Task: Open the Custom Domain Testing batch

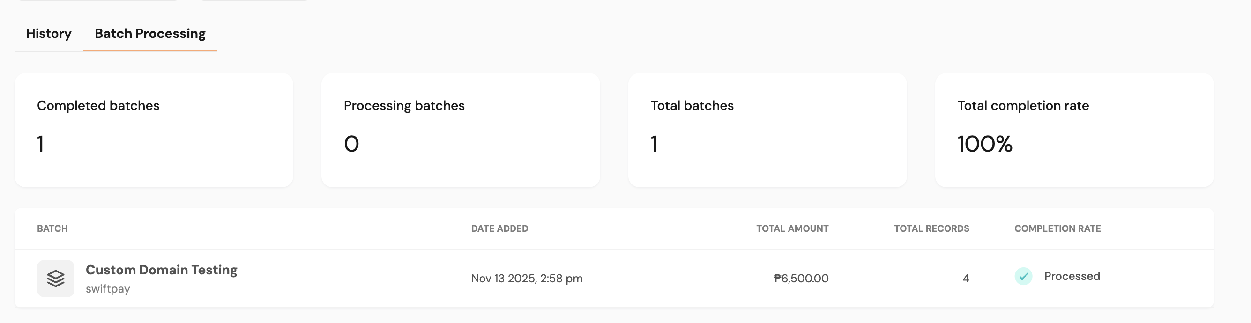Action: click(161, 270)
